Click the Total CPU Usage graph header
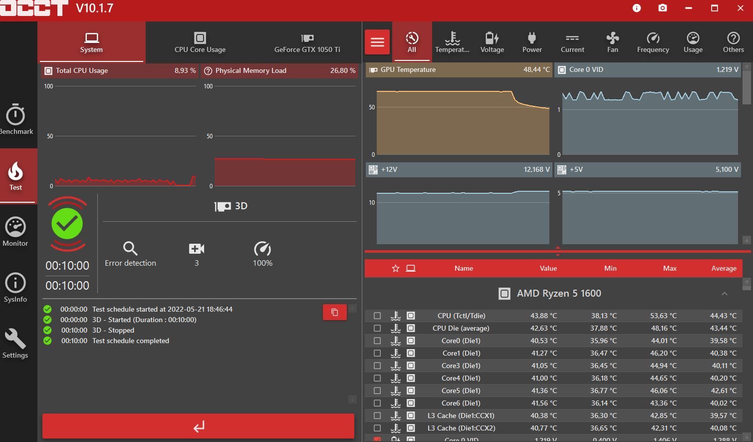 click(119, 71)
